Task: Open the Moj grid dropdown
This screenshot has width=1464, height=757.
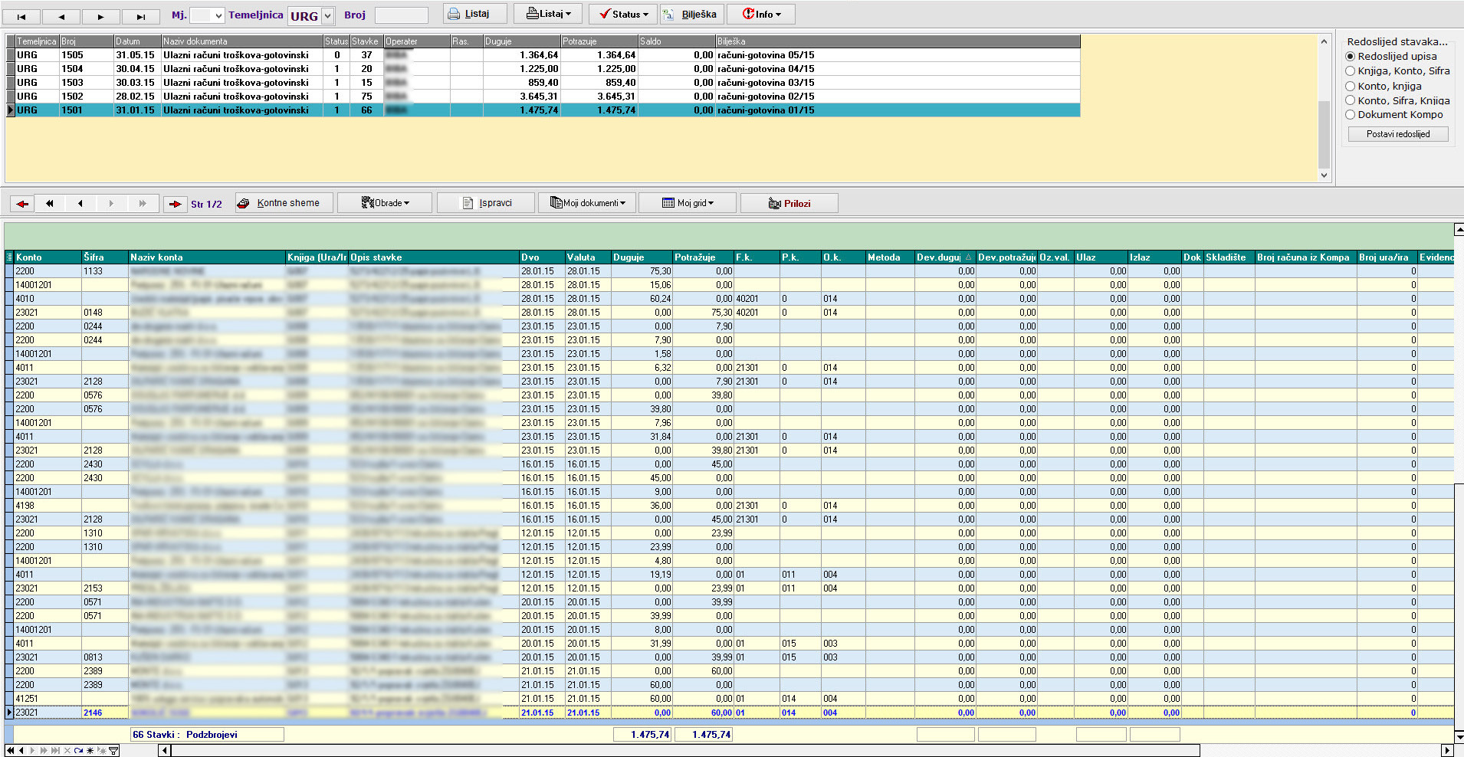Action: tap(688, 203)
